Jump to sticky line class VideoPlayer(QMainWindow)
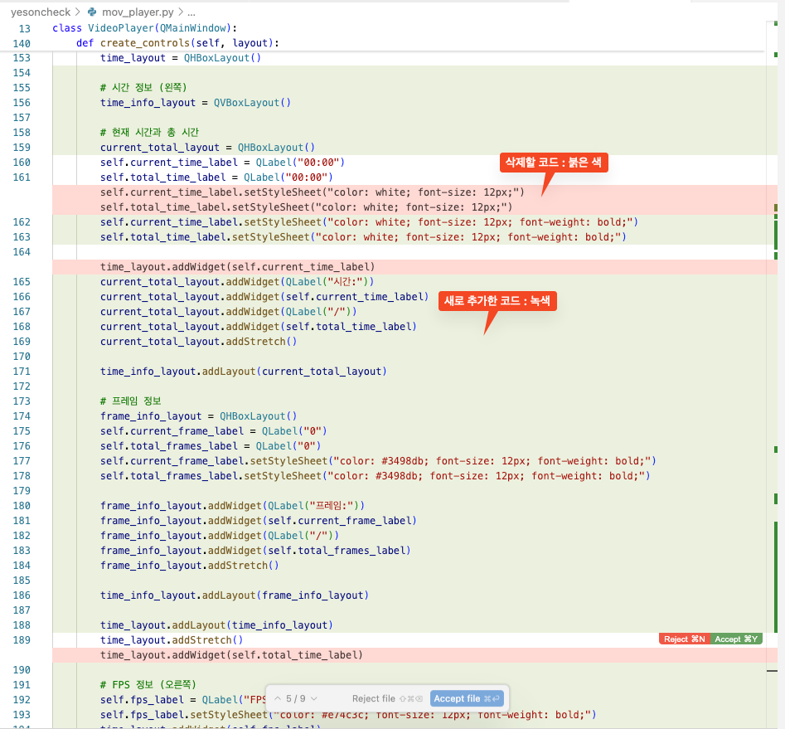The image size is (785, 729). (145, 28)
